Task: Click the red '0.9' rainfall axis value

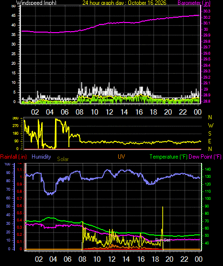Action: pos(20,184)
